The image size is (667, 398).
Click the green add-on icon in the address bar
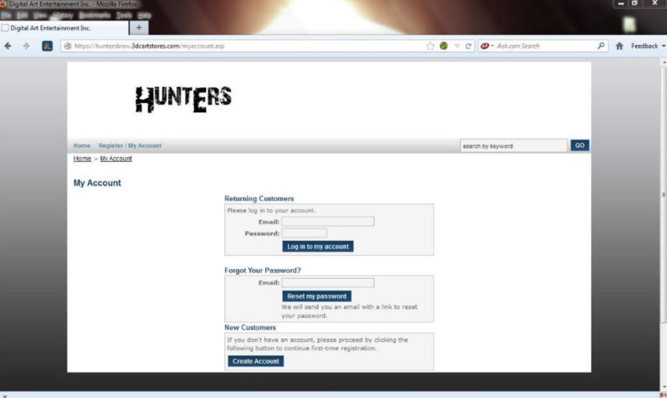pos(444,46)
